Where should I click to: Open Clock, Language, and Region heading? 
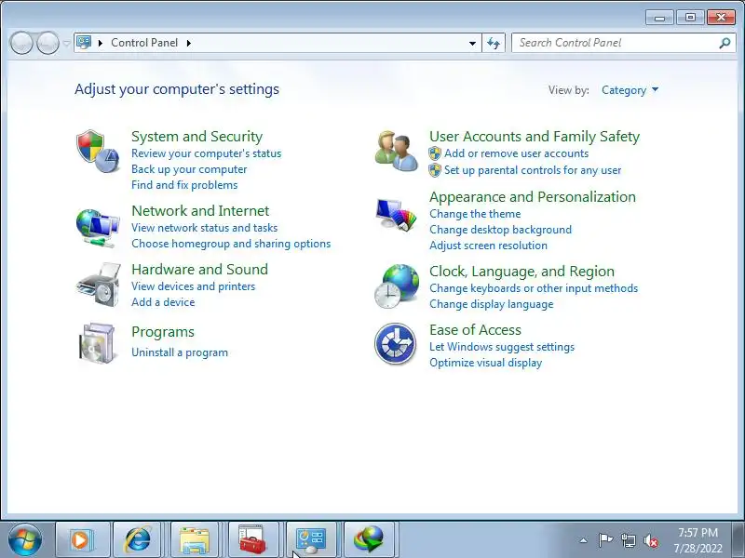[x=521, y=272]
